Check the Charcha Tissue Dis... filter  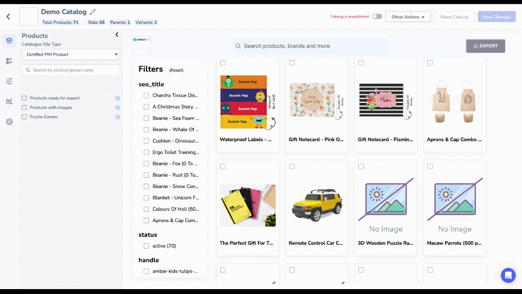146,95
